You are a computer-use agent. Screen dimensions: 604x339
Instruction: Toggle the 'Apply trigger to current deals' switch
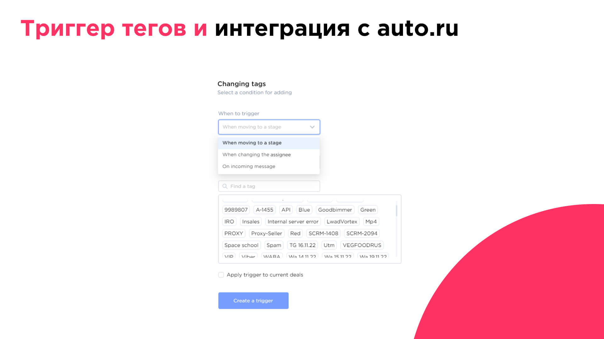pos(221,274)
